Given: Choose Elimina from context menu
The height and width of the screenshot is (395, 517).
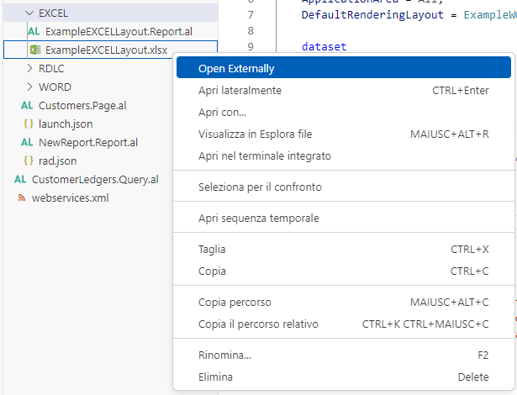Looking at the screenshot, I should click(x=344, y=377).
